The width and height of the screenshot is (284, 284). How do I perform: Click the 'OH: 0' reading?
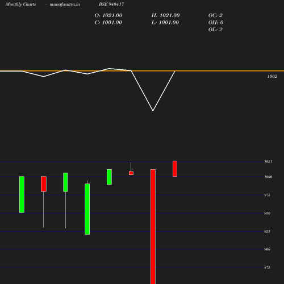[216, 22]
